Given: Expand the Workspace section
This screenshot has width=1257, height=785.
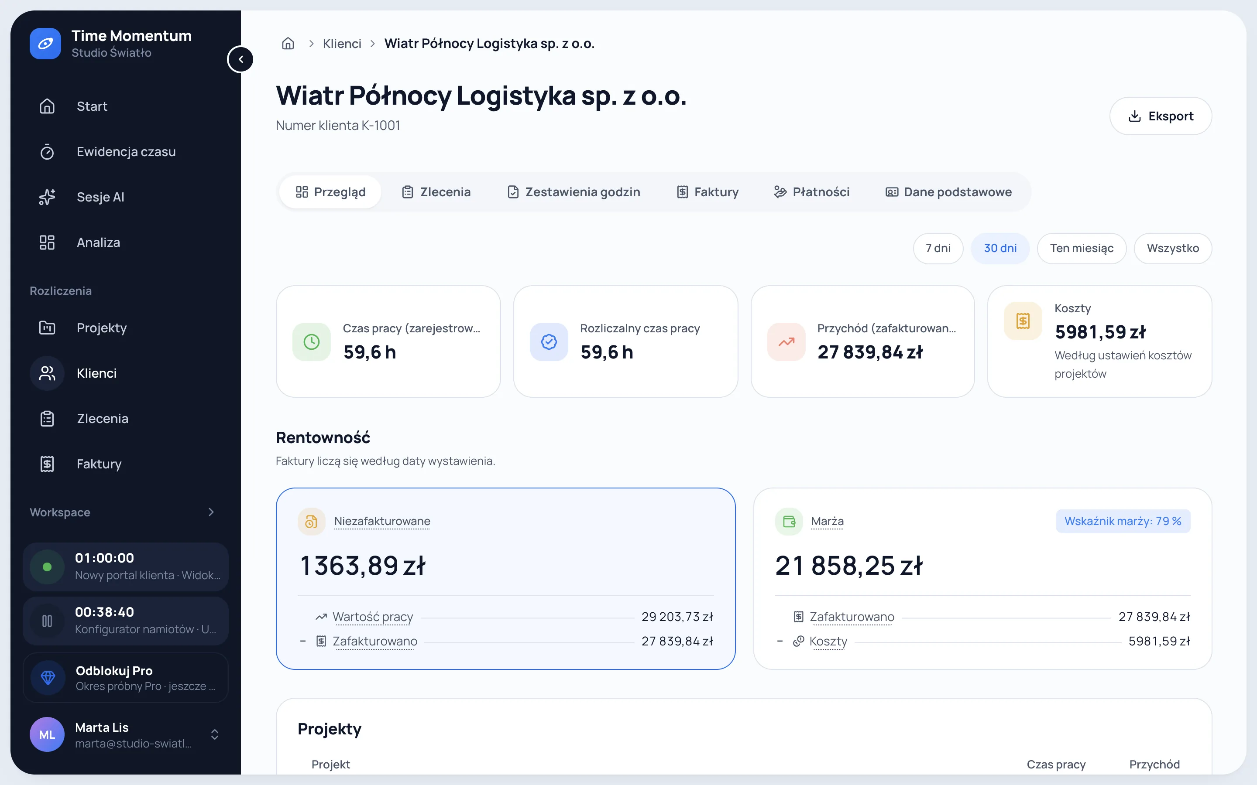Looking at the screenshot, I should click(x=211, y=512).
